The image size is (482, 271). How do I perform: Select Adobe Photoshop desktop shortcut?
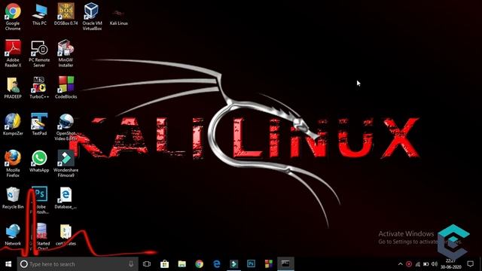coord(40,200)
